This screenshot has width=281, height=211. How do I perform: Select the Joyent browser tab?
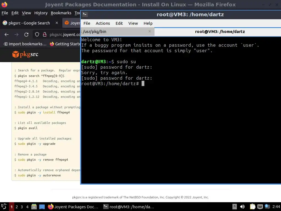click(72, 23)
